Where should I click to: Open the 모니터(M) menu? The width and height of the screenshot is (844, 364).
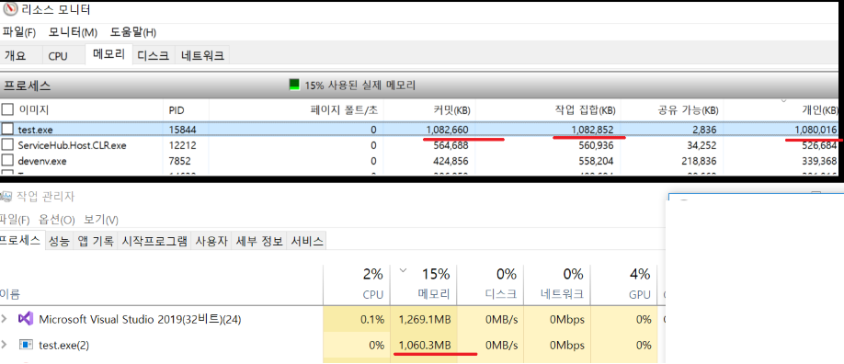click(73, 32)
